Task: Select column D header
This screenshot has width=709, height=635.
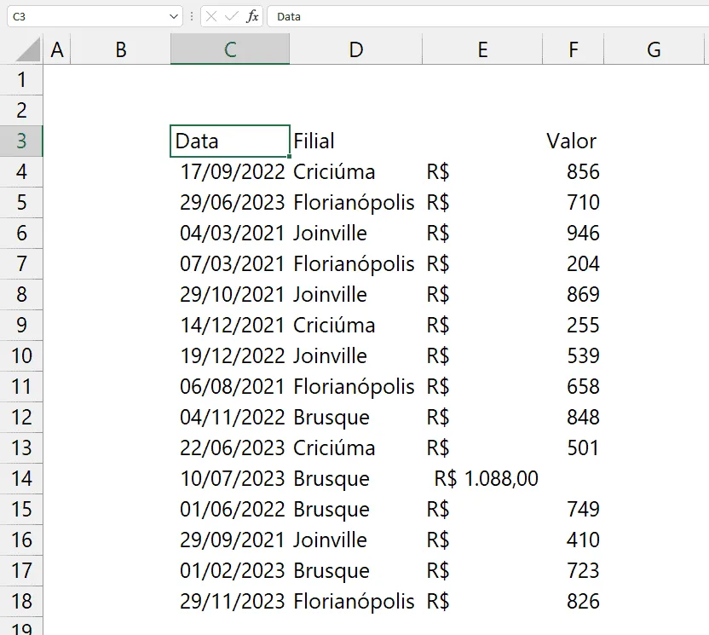Action: [x=356, y=49]
